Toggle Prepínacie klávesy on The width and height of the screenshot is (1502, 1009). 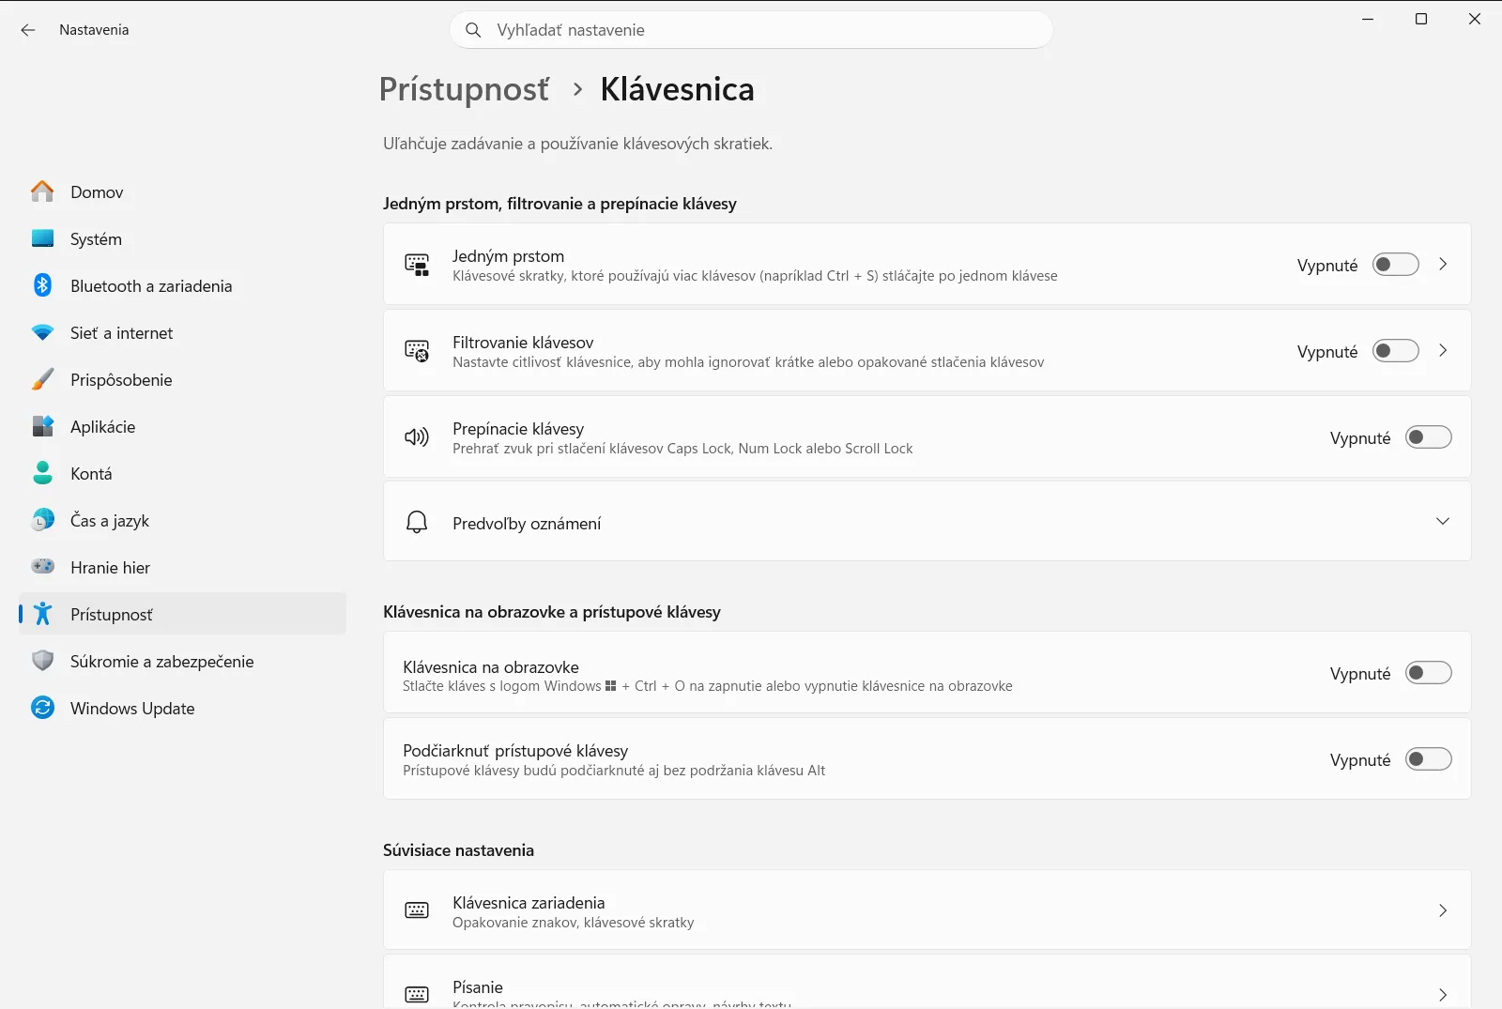1428,437
